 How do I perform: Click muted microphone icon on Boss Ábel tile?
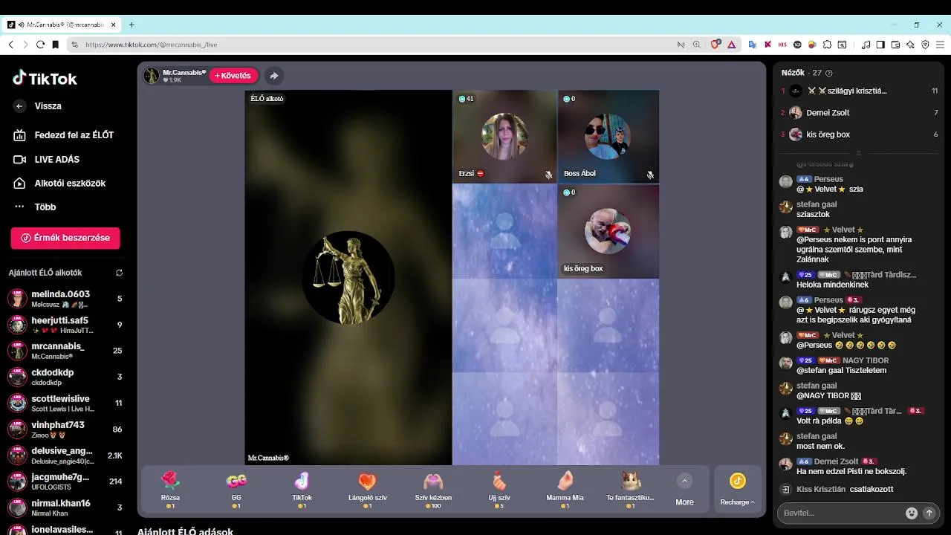[650, 175]
